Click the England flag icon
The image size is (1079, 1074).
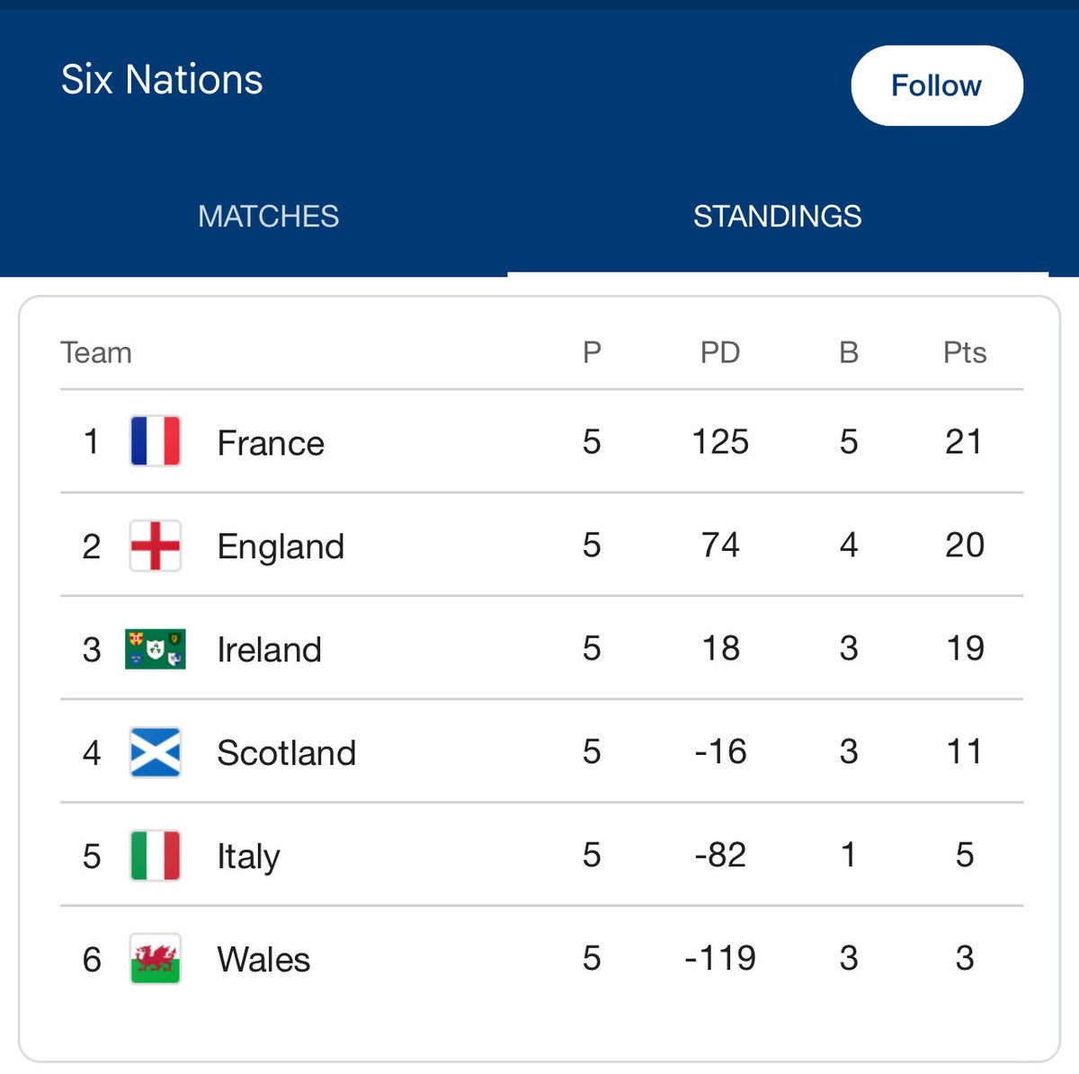(155, 546)
